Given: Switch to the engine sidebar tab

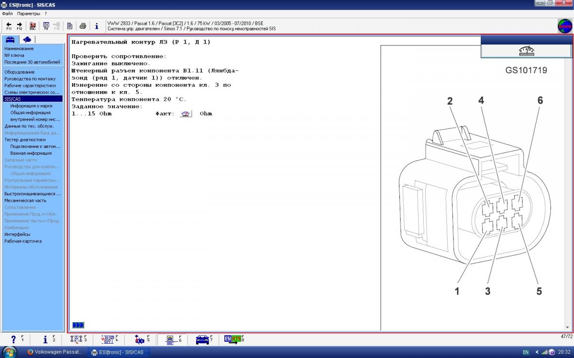Looking at the screenshot, I should click(x=27, y=39).
